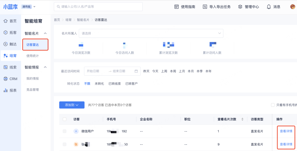
Task: Collapse the 智能名片 menu section
Action: tap(45, 33)
